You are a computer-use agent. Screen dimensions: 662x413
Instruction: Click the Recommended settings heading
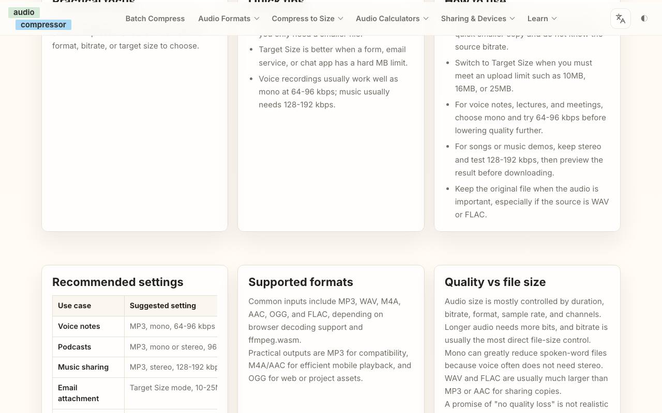tap(118, 282)
